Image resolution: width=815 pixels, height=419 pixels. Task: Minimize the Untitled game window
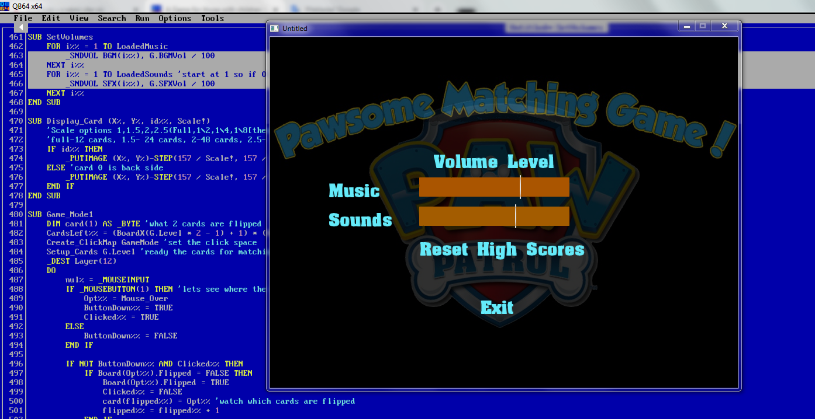[x=687, y=26]
